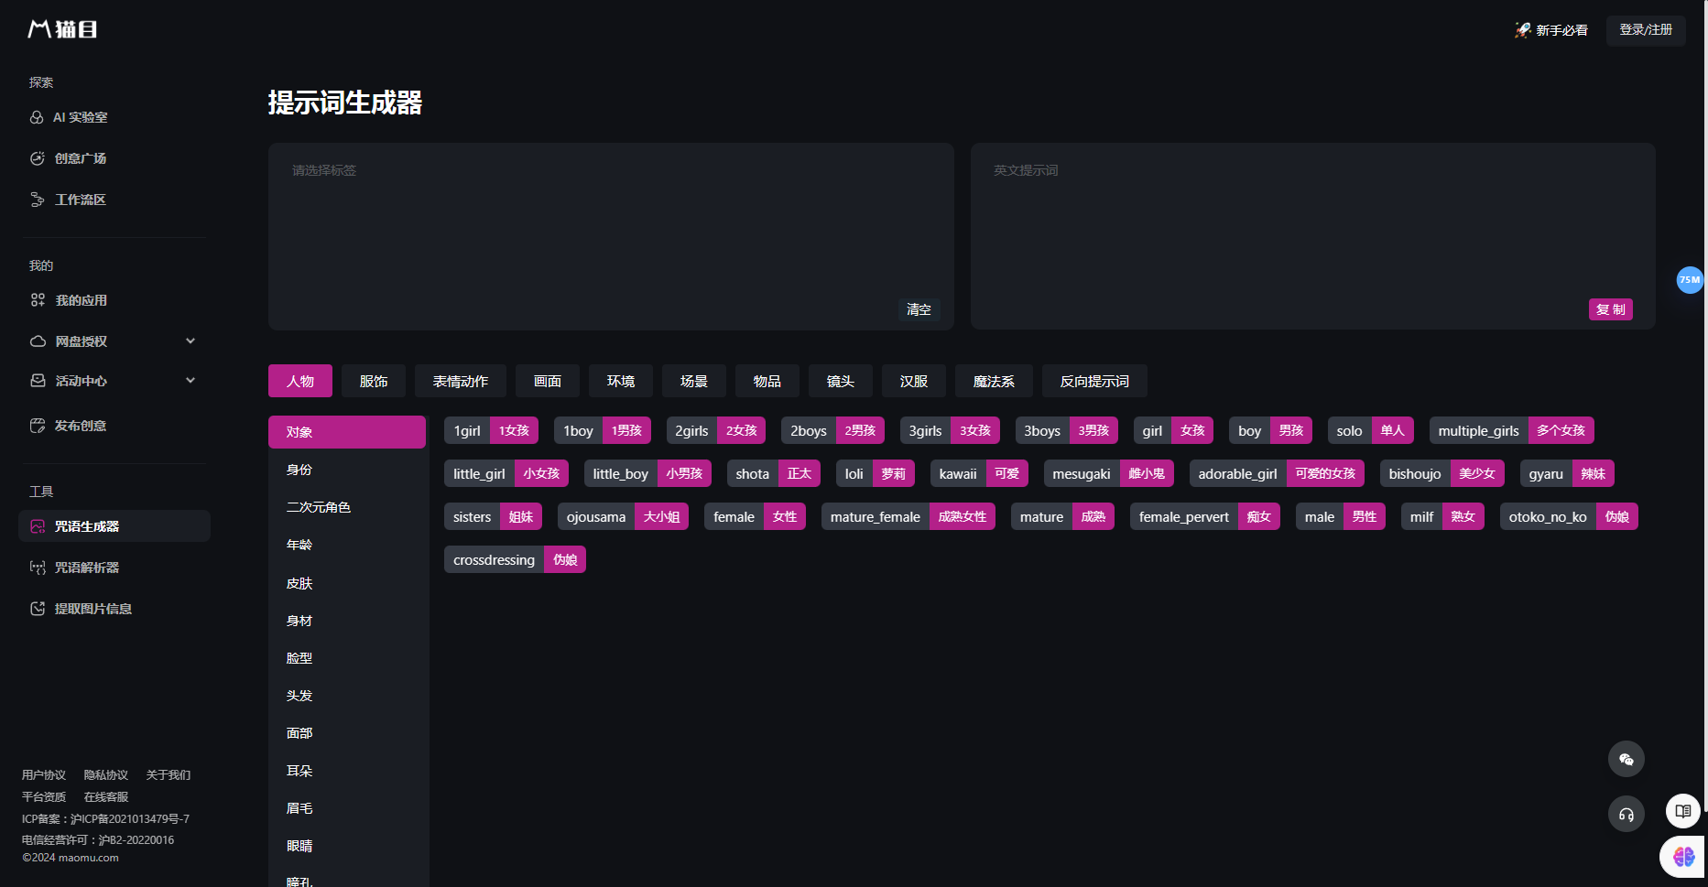Open the 隐私协议 link
The width and height of the screenshot is (1708, 887).
106,775
